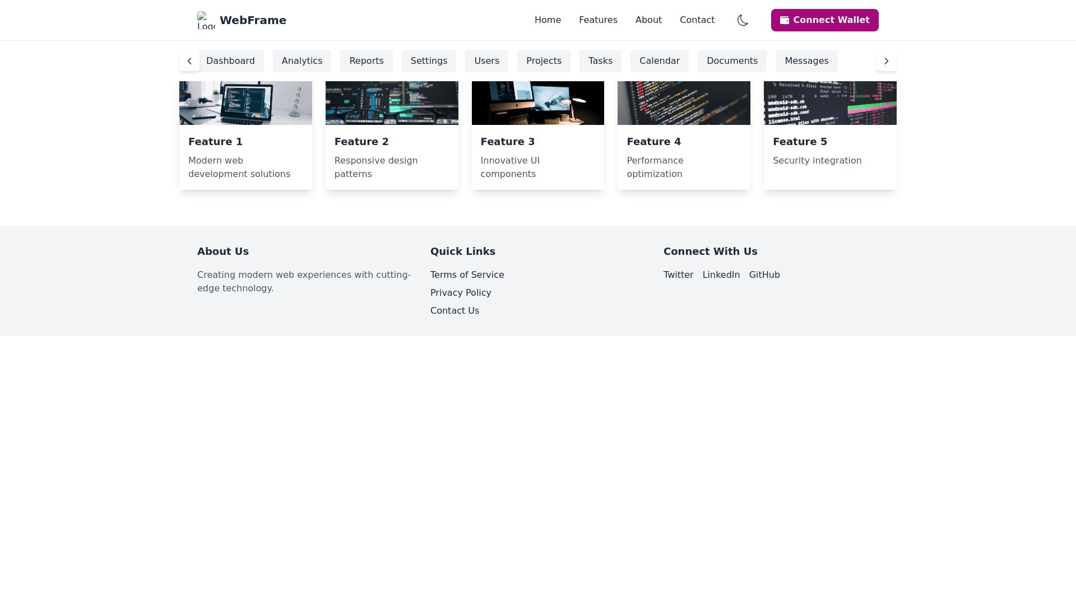1076x605 pixels.
Task: Open the Twitter link in the footer
Action: click(x=678, y=275)
